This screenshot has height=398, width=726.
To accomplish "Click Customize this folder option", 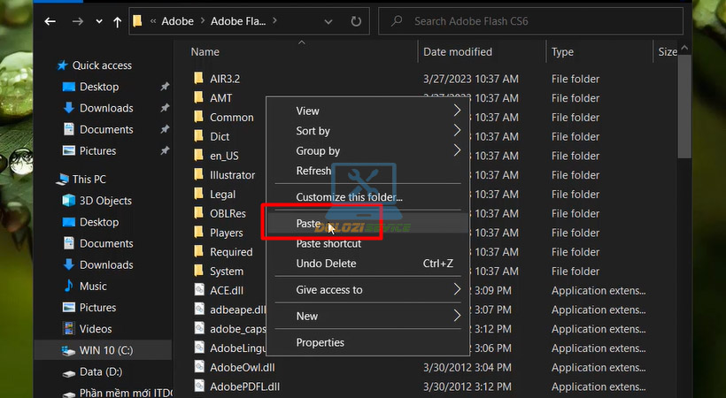I will pos(349,197).
